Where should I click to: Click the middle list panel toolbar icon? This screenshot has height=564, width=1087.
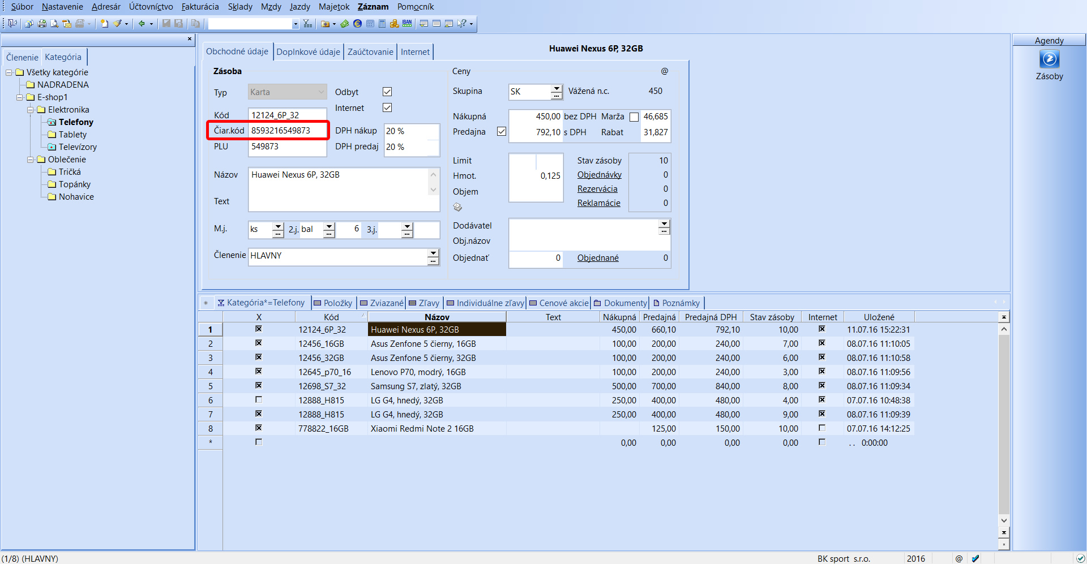(x=436, y=23)
